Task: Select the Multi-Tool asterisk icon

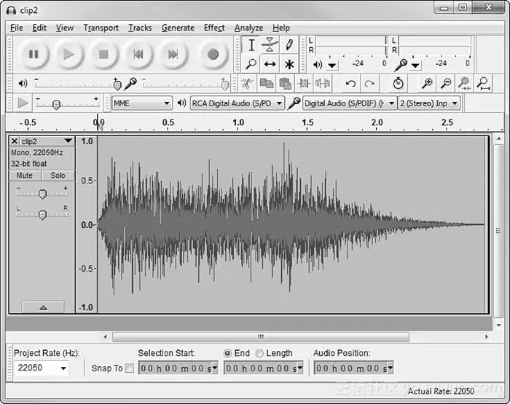Action: click(289, 64)
